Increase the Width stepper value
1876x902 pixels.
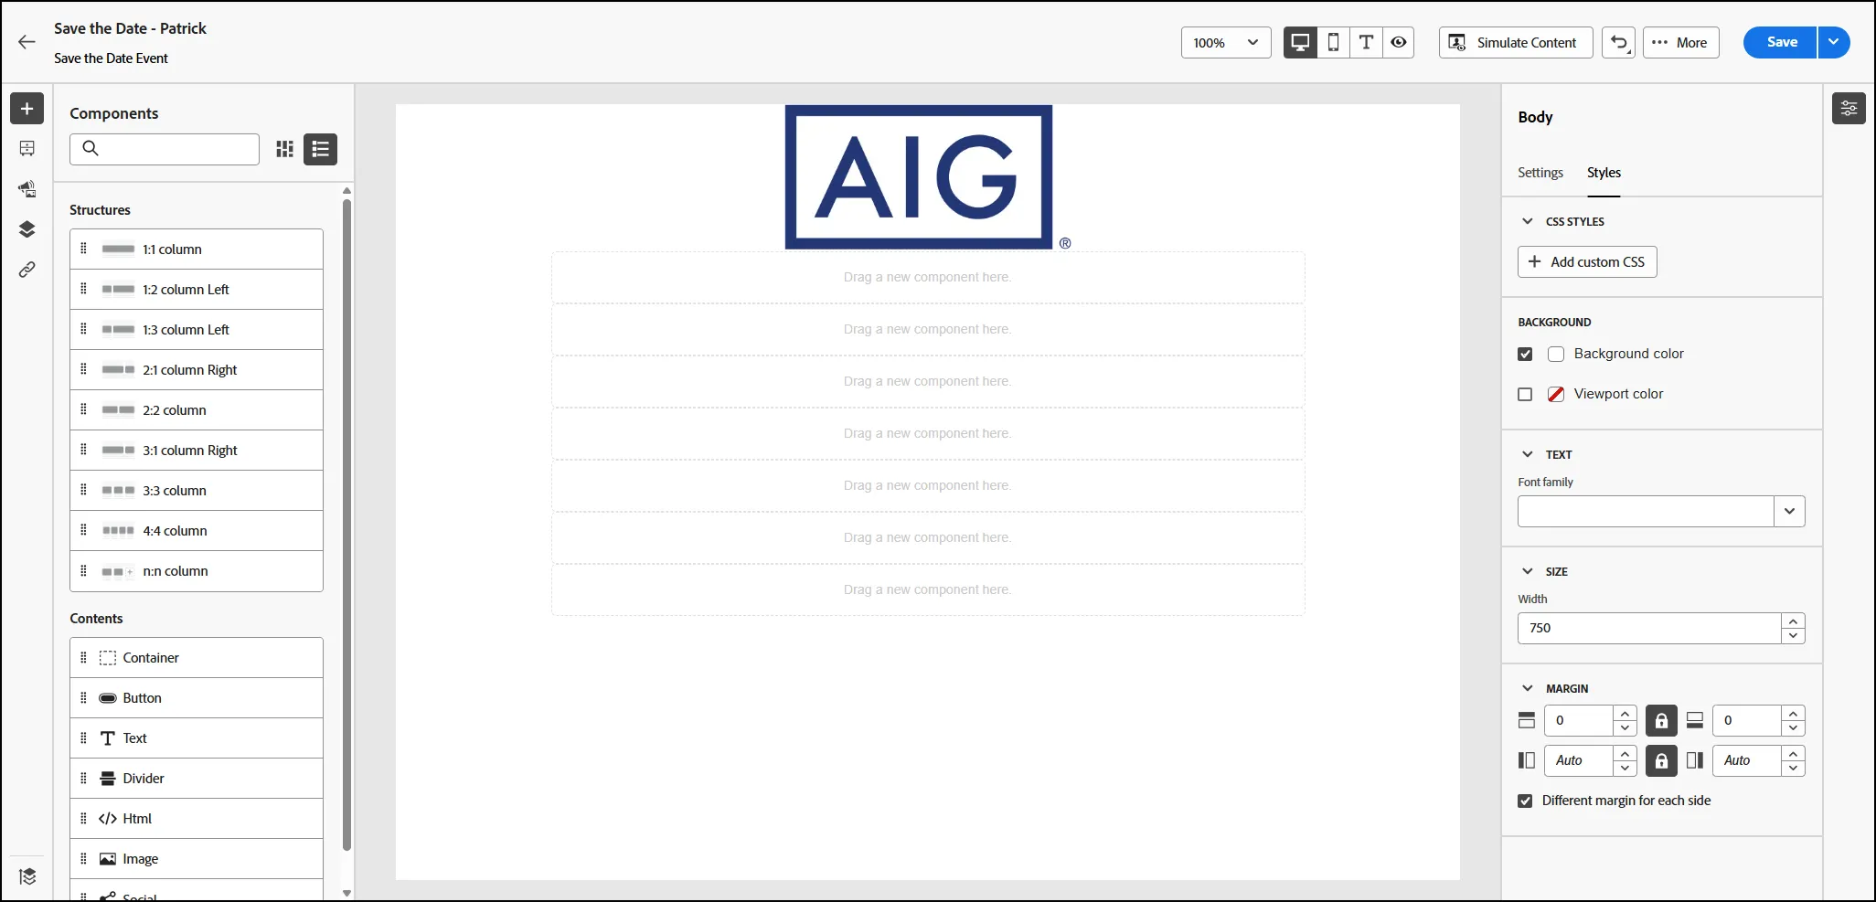1794,621
